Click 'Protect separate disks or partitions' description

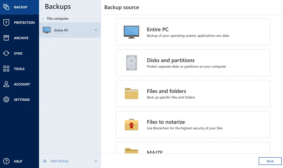pyautogui.click(x=187, y=66)
